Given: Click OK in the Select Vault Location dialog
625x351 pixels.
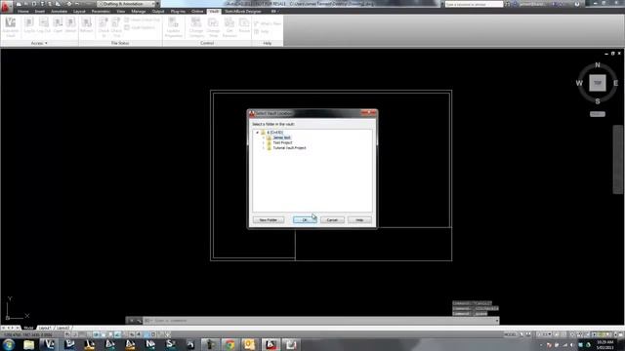Looking at the screenshot, I should point(305,220).
